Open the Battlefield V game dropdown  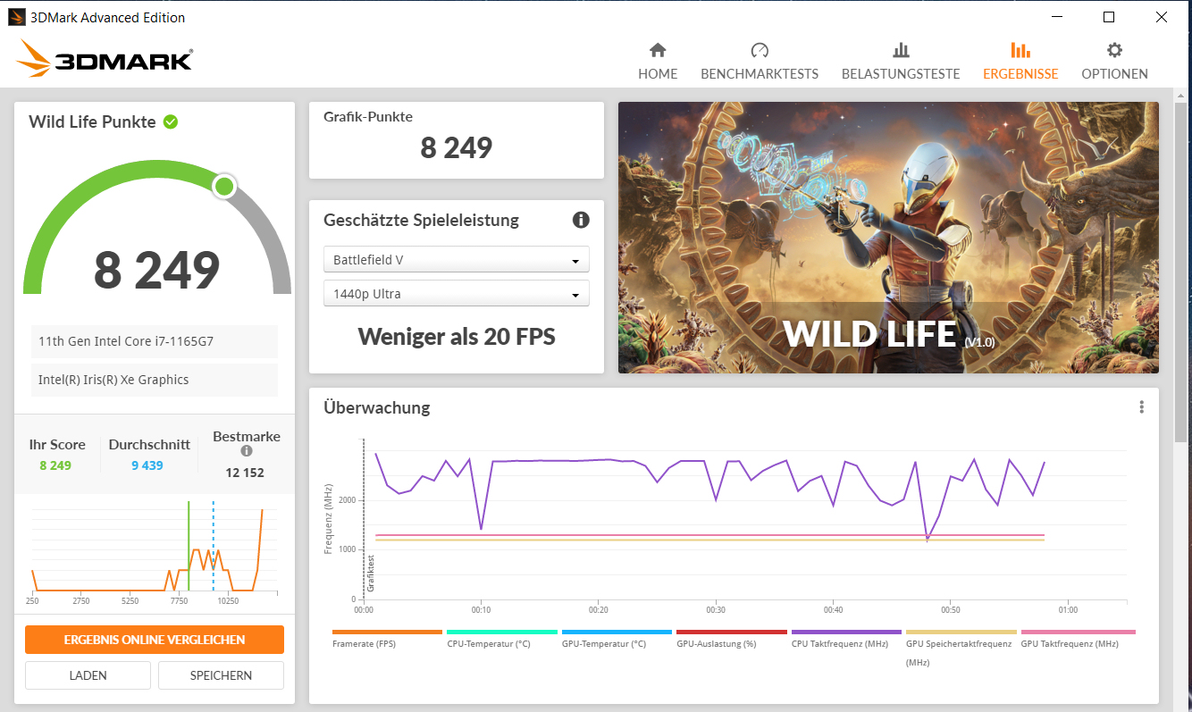click(x=457, y=260)
